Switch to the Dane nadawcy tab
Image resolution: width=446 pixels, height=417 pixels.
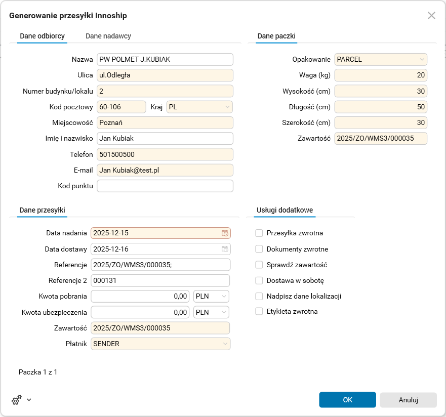pyautogui.click(x=108, y=36)
